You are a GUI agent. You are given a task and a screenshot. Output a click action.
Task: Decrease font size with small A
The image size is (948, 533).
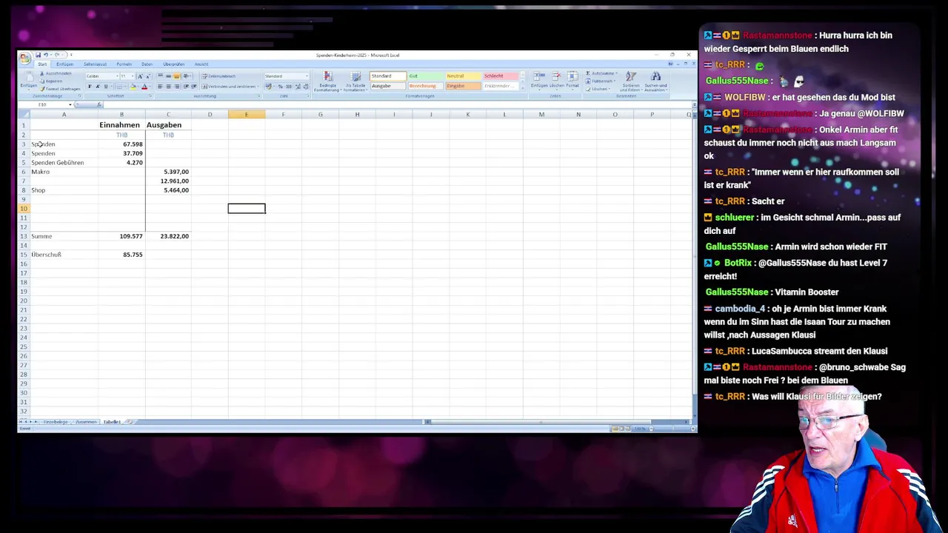point(147,76)
